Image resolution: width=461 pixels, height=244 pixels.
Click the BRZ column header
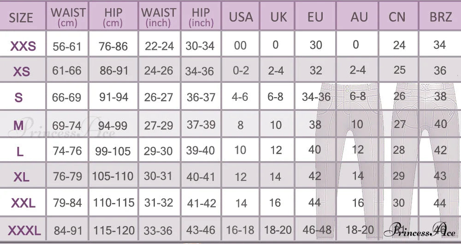(x=440, y=17)
